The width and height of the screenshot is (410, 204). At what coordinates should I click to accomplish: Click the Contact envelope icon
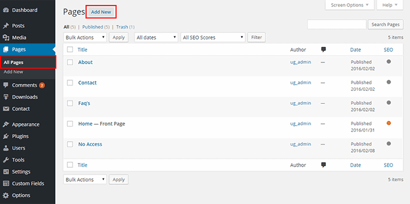click(6, 109)
